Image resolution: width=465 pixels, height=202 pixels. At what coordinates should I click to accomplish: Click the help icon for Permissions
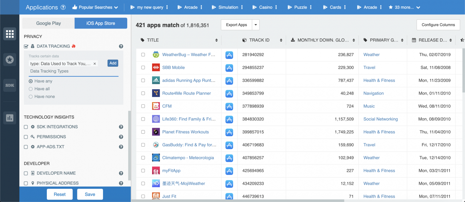pyautogui.click(x=121, y=137)
